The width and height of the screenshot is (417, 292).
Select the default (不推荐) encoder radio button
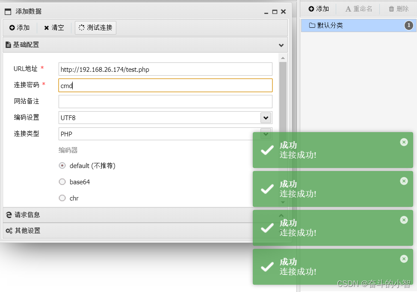coord(62,166)
